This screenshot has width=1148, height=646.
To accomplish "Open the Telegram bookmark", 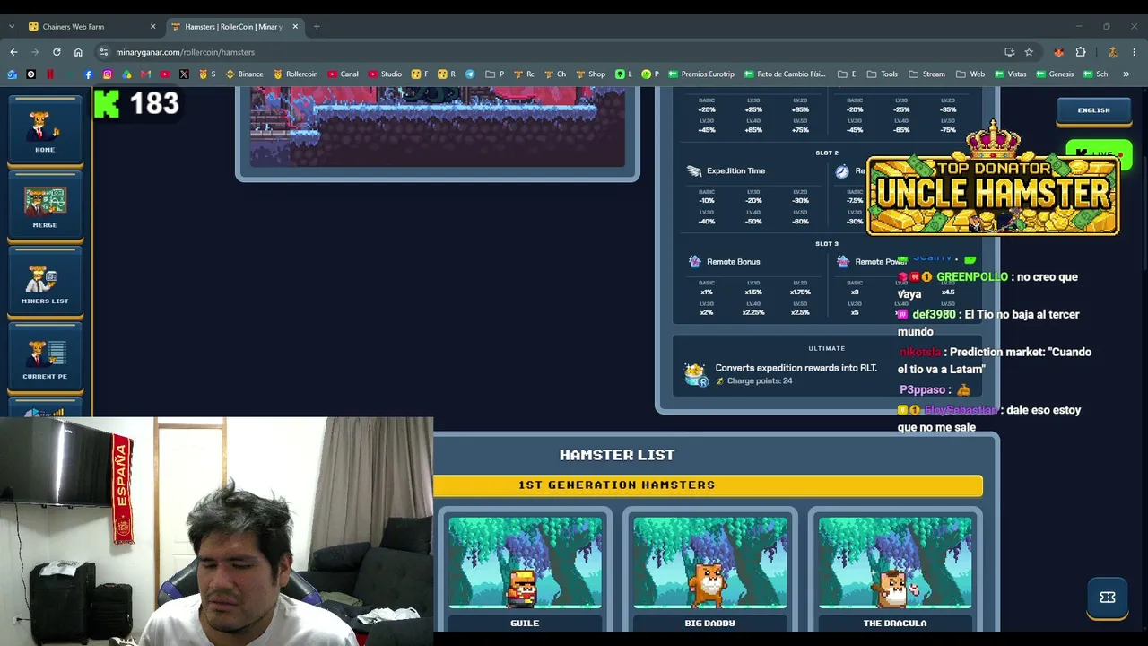I will tap(469, 74).
